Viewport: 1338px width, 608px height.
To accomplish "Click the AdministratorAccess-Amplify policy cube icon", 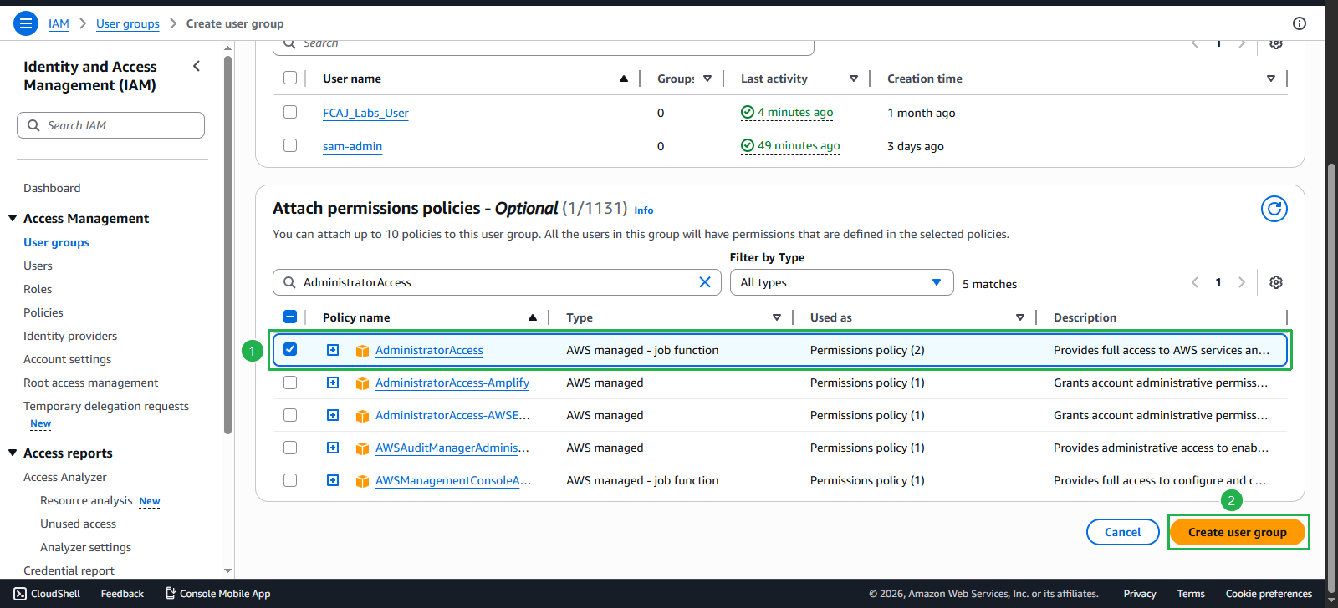I will coord(362,383).
